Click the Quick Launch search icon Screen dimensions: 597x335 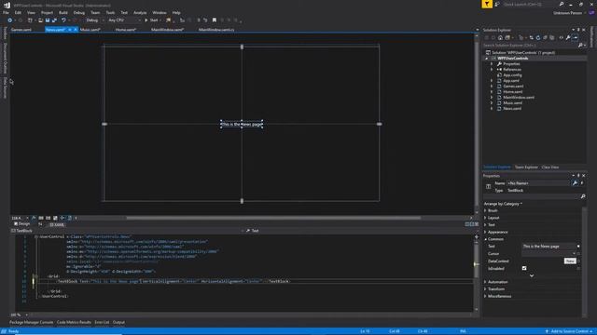tap(562, 4)
